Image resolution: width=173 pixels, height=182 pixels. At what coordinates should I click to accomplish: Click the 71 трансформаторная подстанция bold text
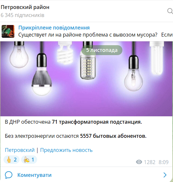97,122
